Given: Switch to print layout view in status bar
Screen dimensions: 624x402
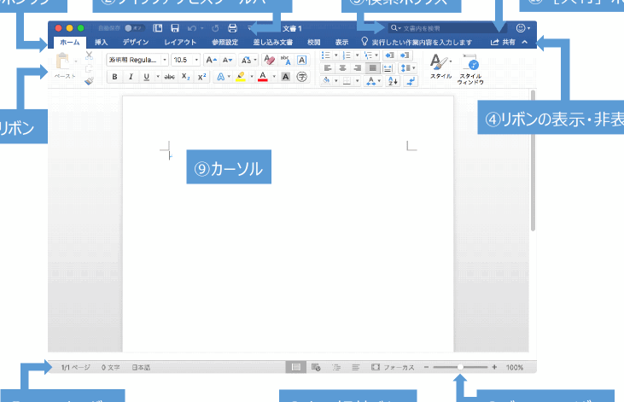Looking at the screenshot, I should [x=295, y=367].
